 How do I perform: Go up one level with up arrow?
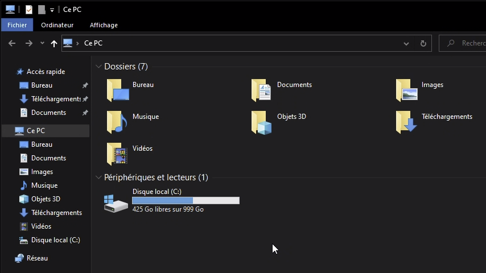(54, 43)
